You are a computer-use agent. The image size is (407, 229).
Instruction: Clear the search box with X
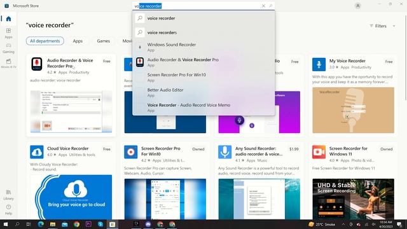(263, 6)
